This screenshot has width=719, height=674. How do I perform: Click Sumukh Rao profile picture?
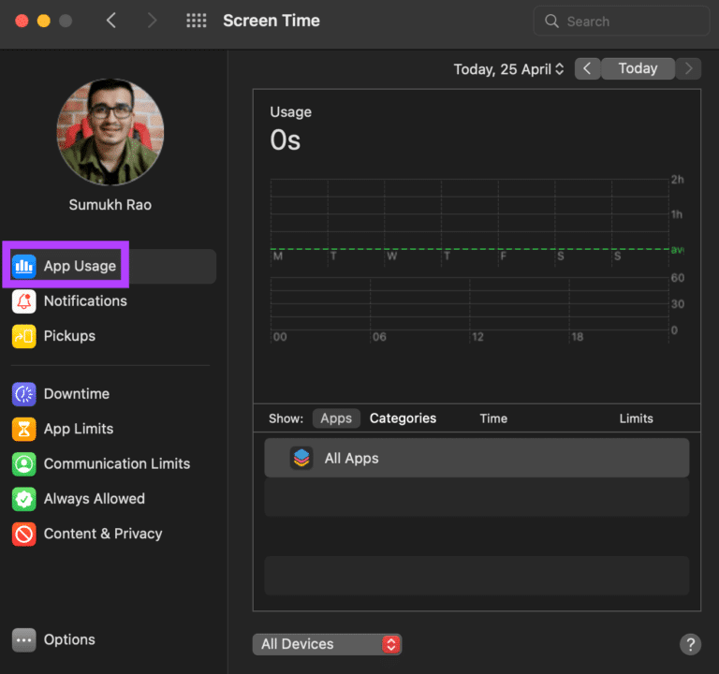(110, 132)
